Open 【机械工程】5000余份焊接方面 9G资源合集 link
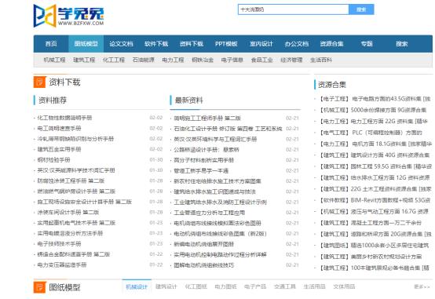The image size is (435, 299). 373,110
